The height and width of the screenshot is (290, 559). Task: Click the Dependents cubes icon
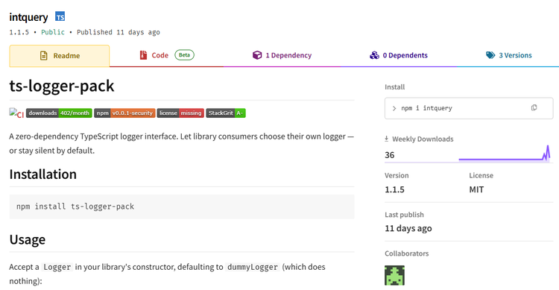[374, 55]
